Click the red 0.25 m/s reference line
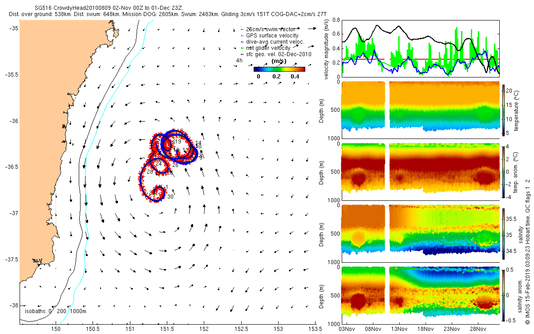The height and width of the screenshot is (334, 534). tap(420, 59)
